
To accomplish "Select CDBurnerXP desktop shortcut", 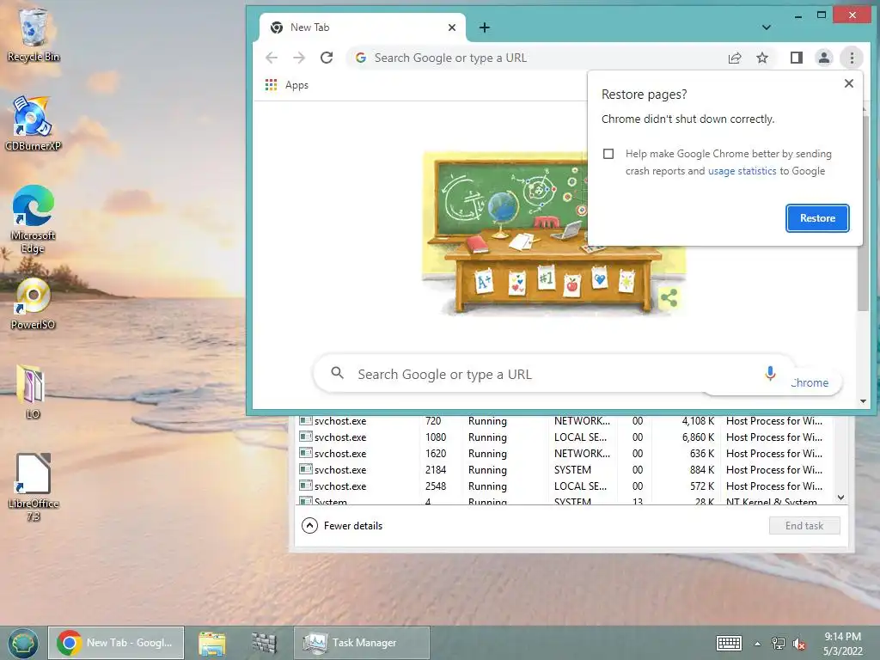I will (x=34, y=124).
